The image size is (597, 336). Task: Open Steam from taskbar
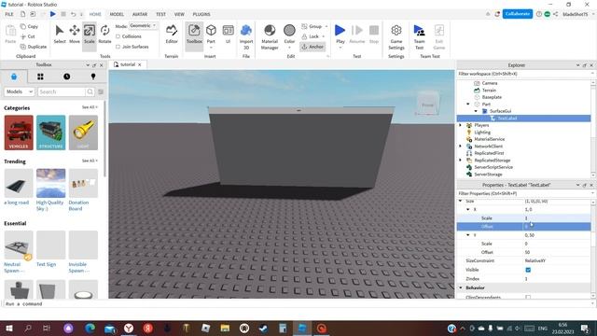point(263,329)
